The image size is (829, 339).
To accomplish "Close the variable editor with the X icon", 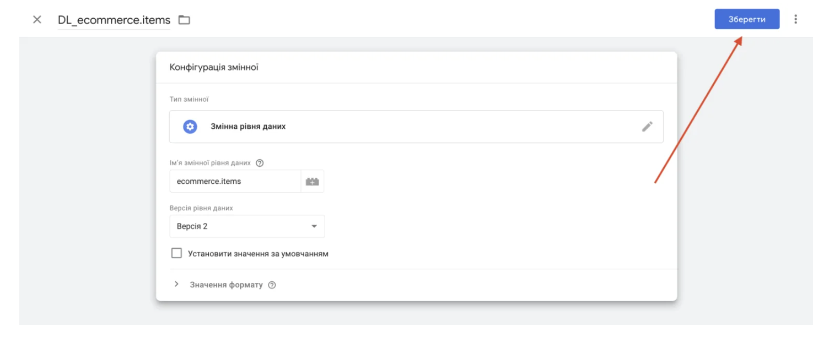I will coord(37,20).
